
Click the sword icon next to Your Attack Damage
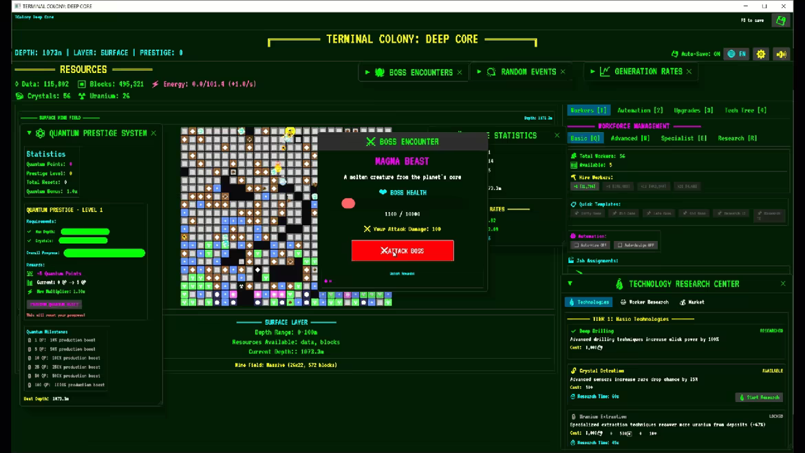pos(367,229)
